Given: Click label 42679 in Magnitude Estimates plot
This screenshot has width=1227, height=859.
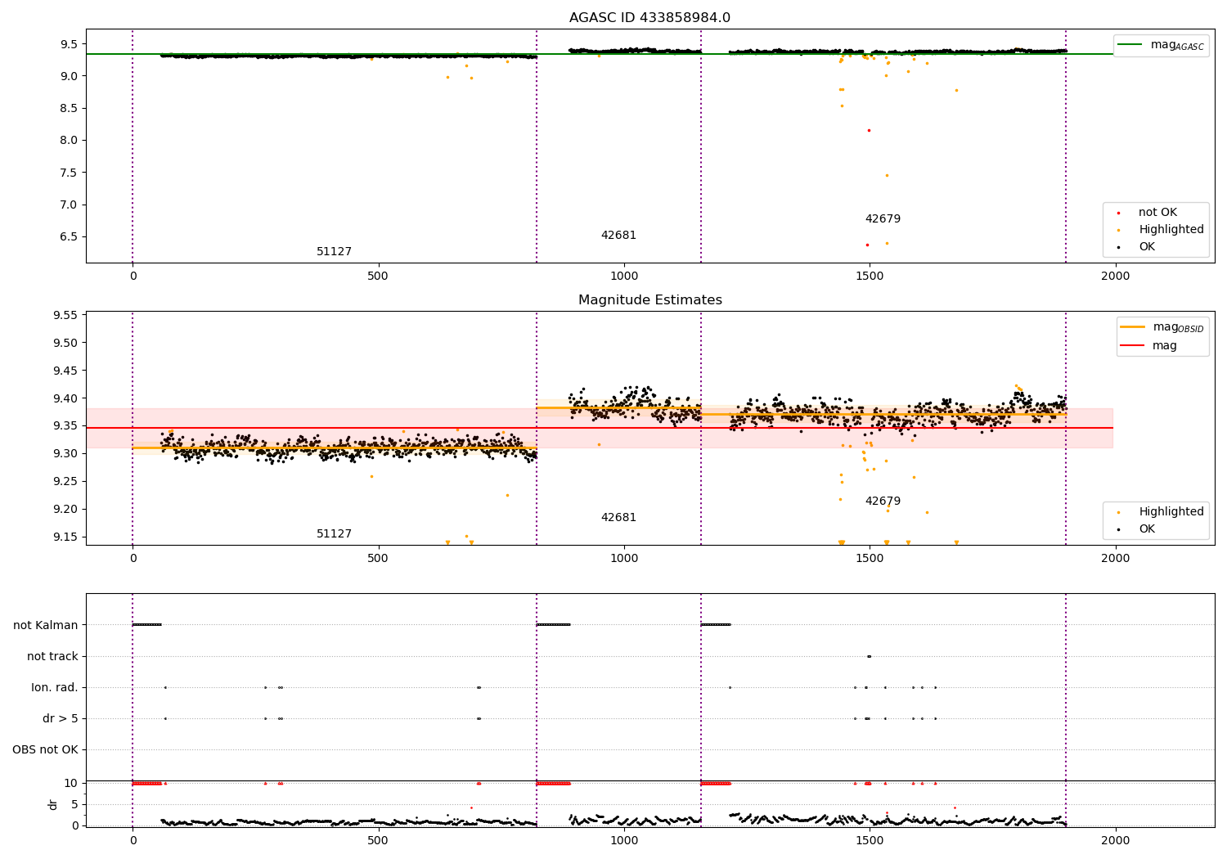Looking at the screenshot, I should click(883, 501).
